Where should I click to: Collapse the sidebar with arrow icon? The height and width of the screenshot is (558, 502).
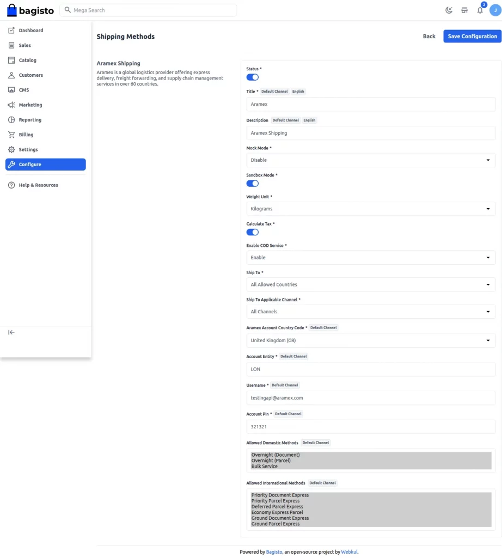11,332
